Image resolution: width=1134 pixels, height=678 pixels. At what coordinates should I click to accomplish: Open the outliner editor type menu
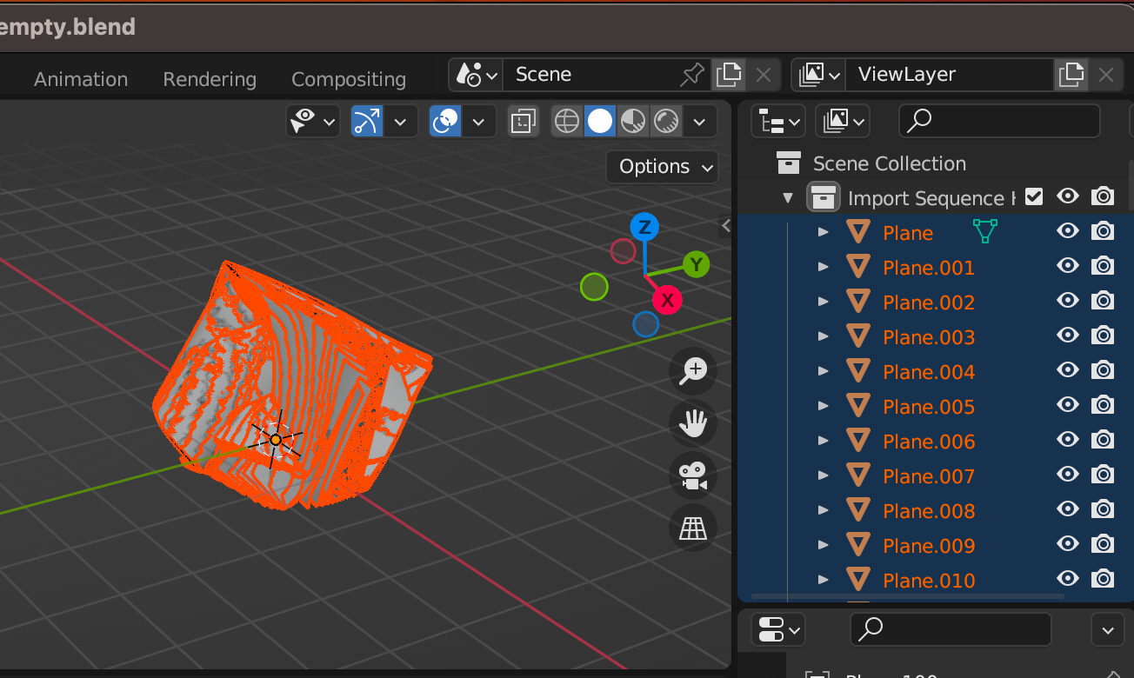777,121
